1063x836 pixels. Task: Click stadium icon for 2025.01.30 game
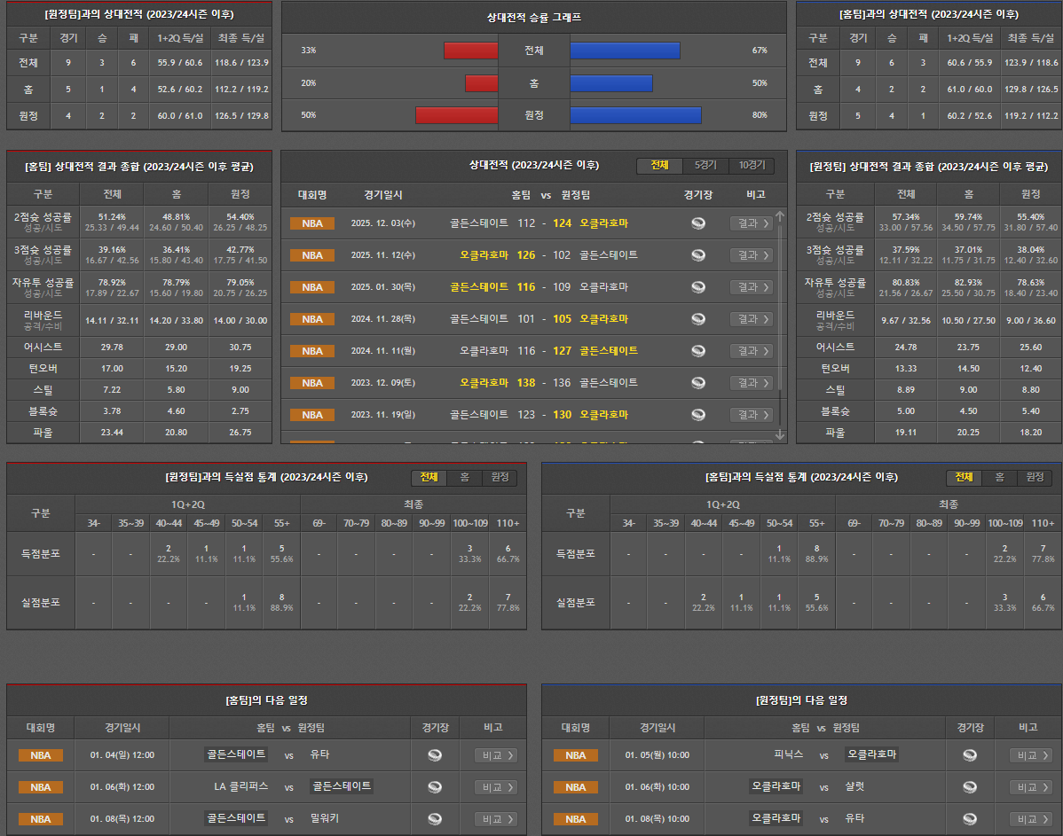pos(698,287)
